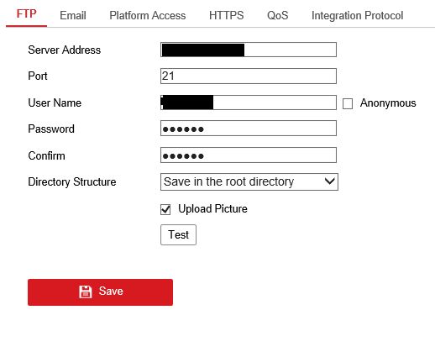
Task: Open the Integration Protocol tab
Action: click(x=357, y=15)
